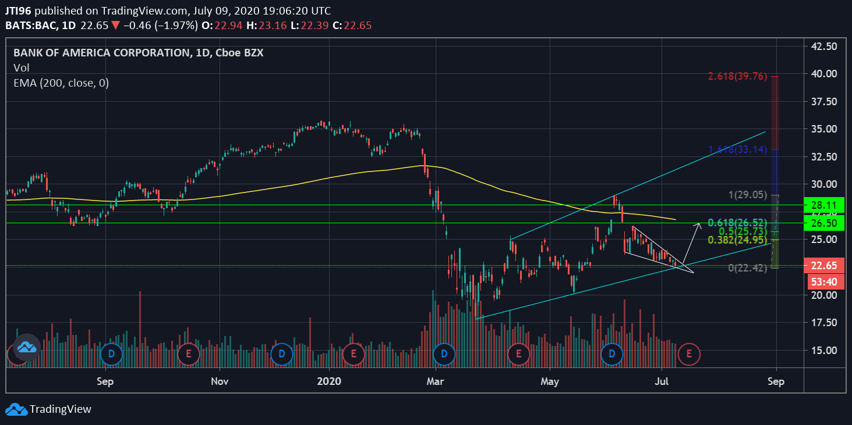
Task: Click the Nov label on time axis
Action: pos(220,381)
